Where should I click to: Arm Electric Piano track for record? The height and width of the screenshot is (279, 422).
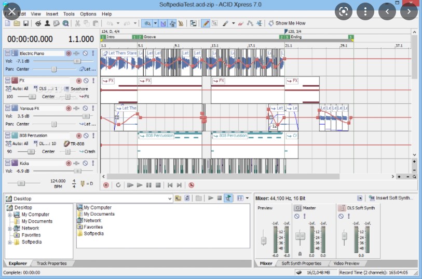point(69,54)
